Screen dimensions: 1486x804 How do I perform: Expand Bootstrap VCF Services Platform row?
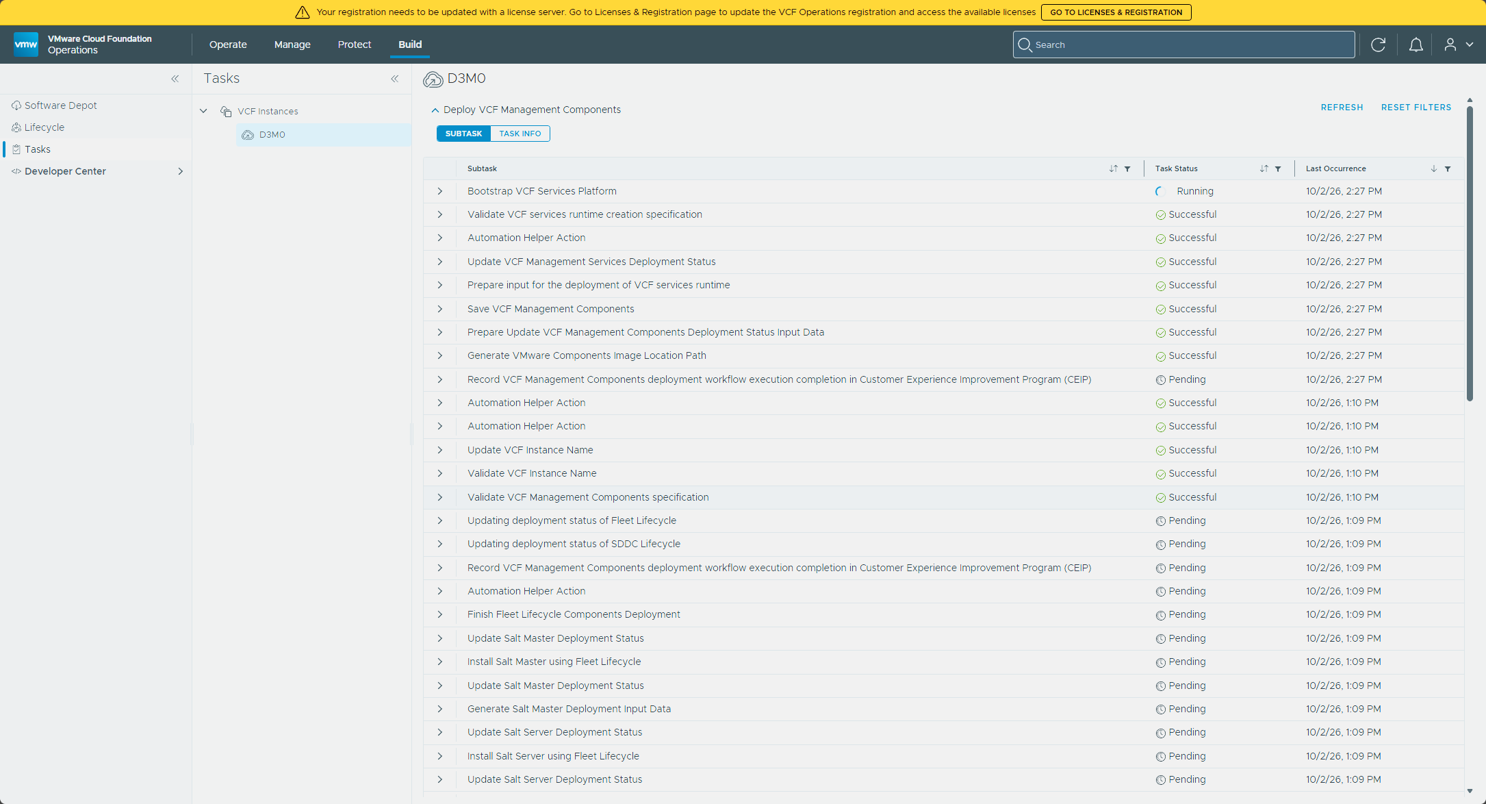(x=440, y=191)
